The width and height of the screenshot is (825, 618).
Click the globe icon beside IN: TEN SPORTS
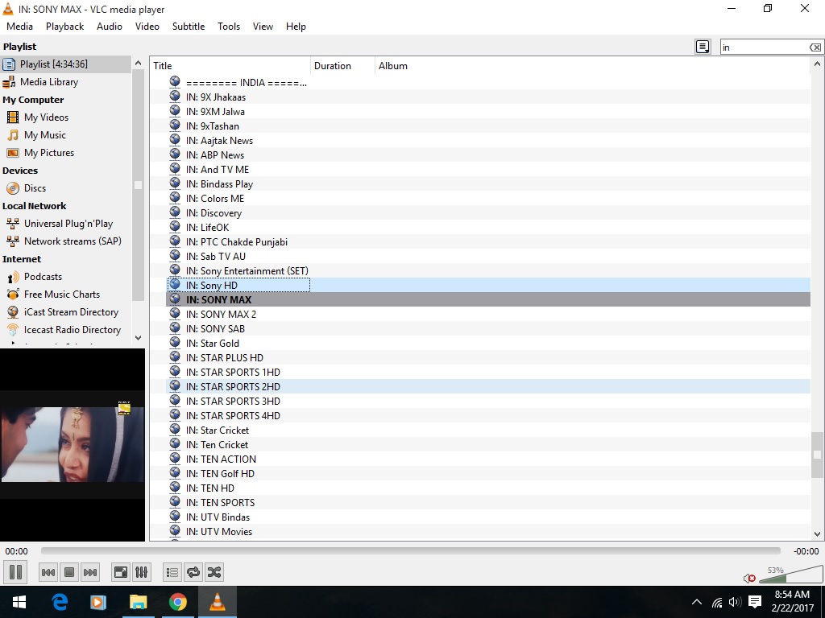click(175, 501)
